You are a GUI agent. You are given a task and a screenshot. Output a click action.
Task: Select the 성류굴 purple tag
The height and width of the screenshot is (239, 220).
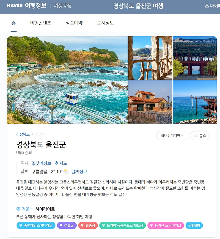coord(67,225)
